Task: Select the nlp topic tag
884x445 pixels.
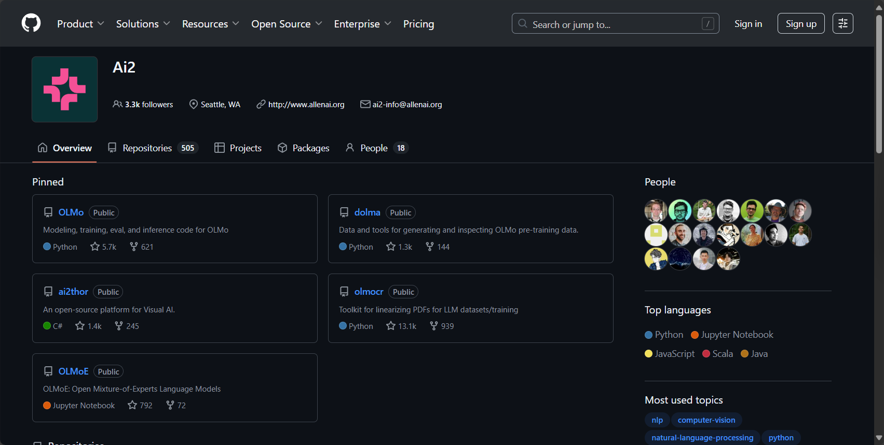Action: 657,420
